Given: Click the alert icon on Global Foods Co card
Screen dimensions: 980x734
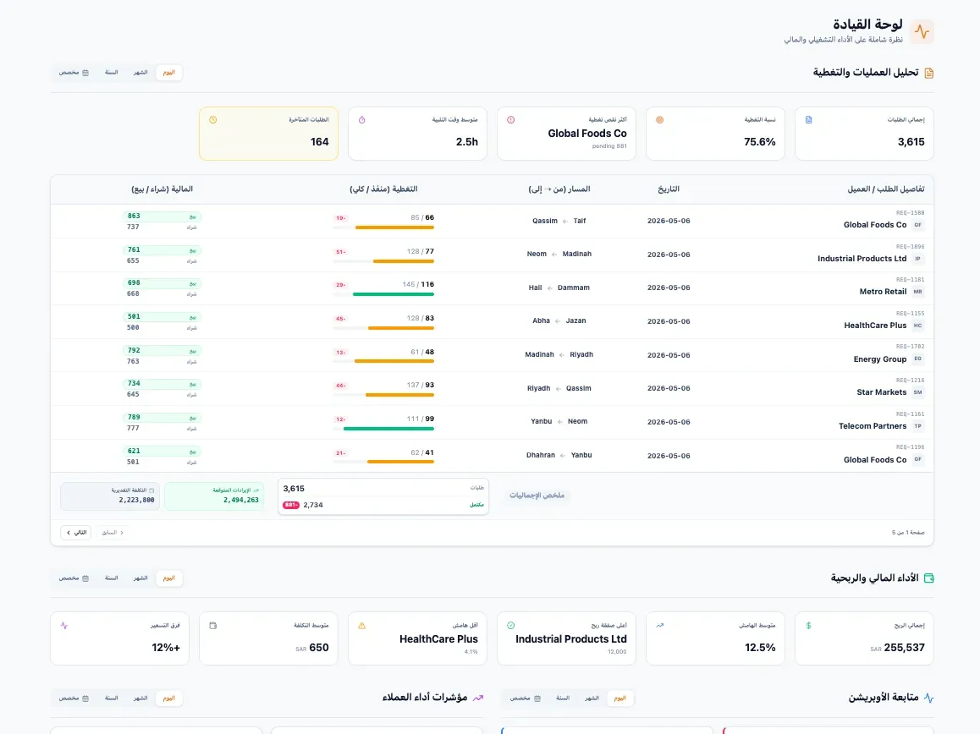Looking at the screenshot, I should point(510,120).
